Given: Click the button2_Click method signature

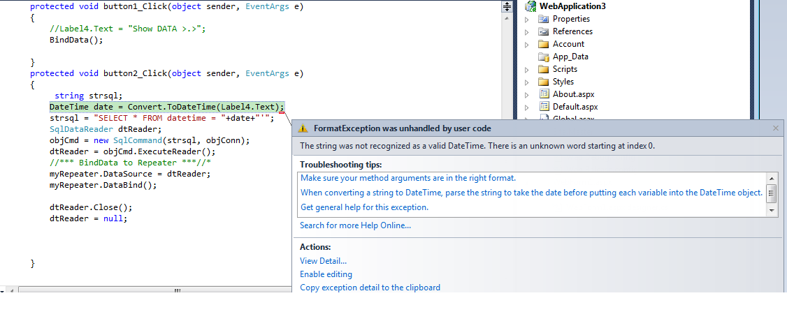Looking at the screenshot, I should [x=166, y=73].
